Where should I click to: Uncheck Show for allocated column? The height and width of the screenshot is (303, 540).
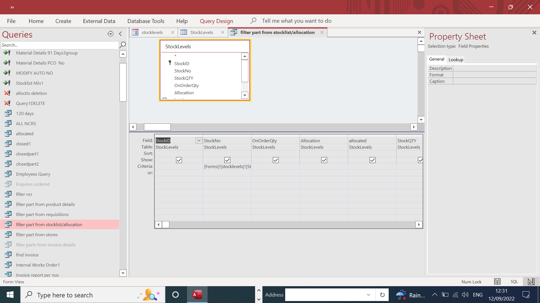point(372,160)
